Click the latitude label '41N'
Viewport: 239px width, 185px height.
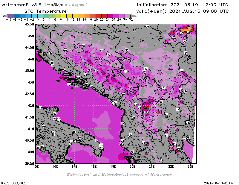31,129
